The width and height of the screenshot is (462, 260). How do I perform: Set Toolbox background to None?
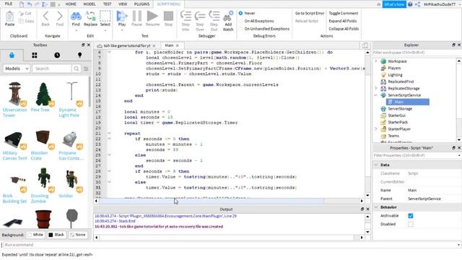click(78, 235)
